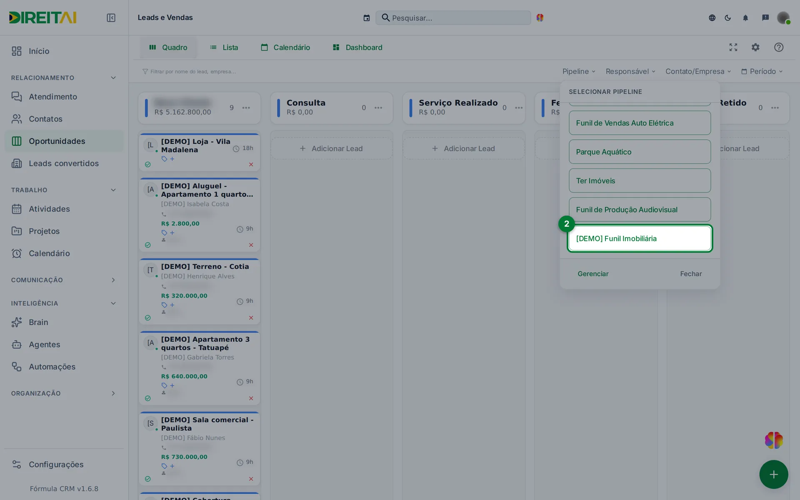This screenshot has height=500, width=800.
Task: Open the language globe icon
Action: (x=712, y=18)
